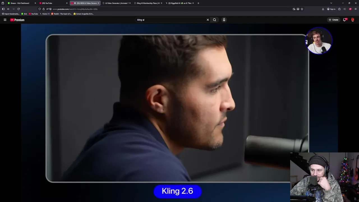Open the Extract Acapellas bookmark
Viewport: 359px width, 202px height.
point(84,14)
